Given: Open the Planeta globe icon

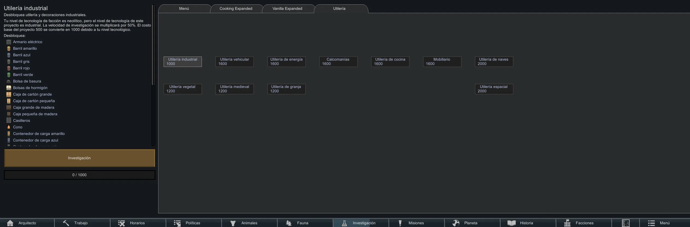Looking at the screenshot, I should [x=456, y=223].
